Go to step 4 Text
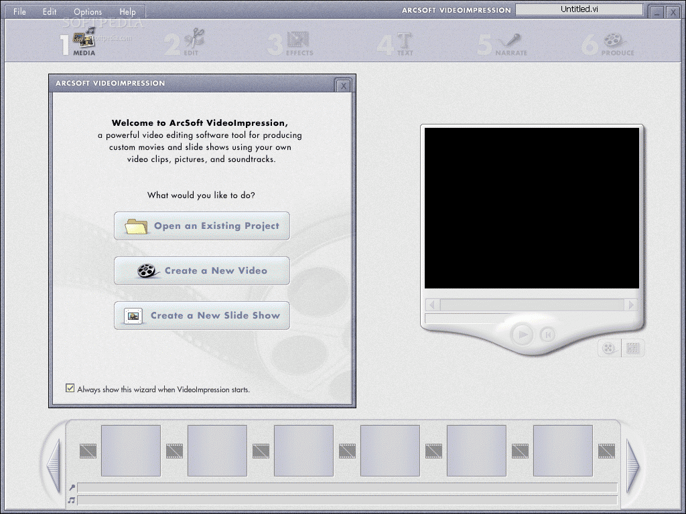686x514 pixels. coord(395,44)
